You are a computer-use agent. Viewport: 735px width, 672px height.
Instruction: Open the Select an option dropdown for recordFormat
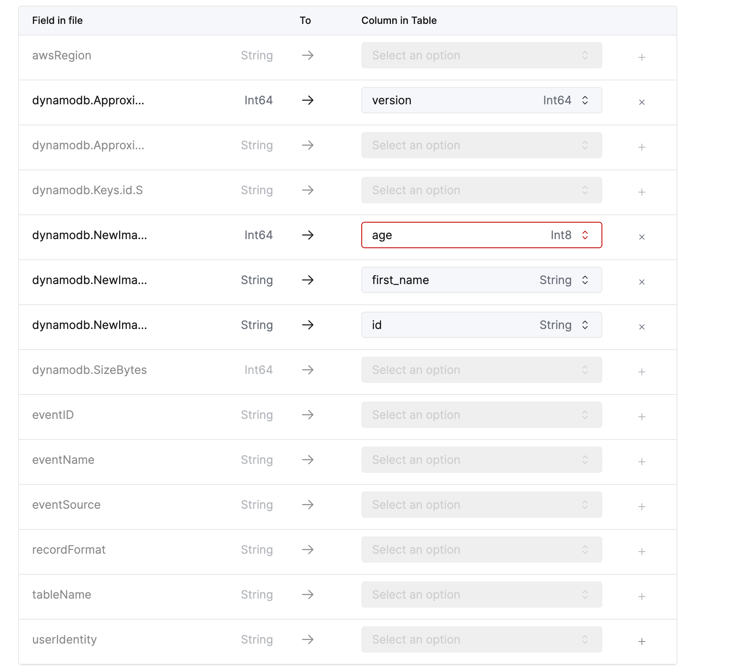[481, 550]
